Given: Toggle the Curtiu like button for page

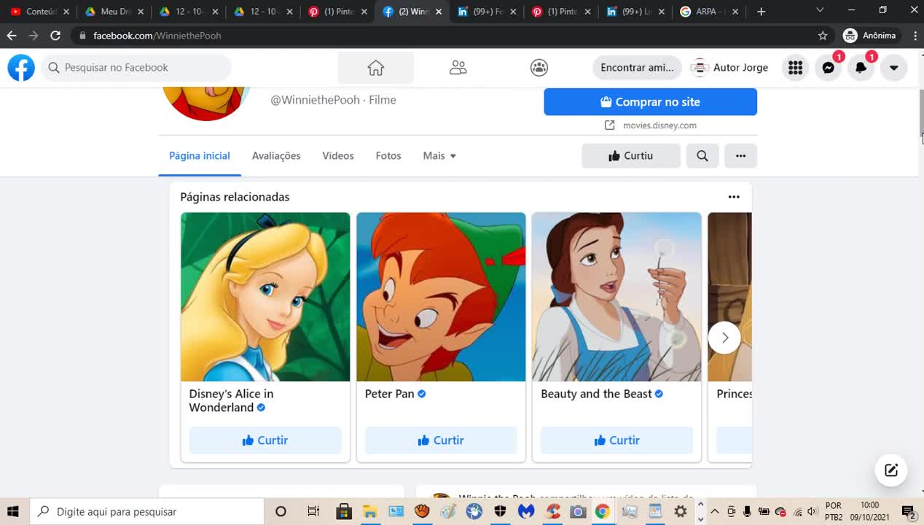Looking at the screenshot, I should click(x=631, y=155).
